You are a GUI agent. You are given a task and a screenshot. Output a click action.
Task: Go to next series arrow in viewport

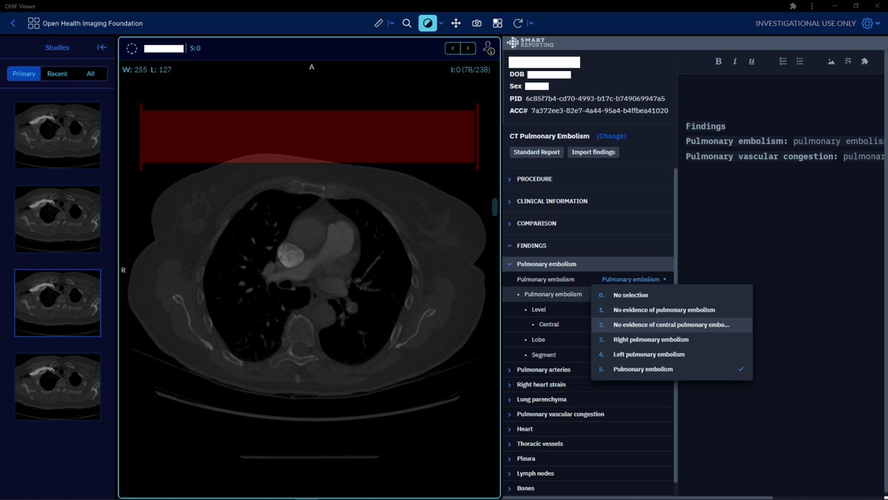click(x=468, y=48)
